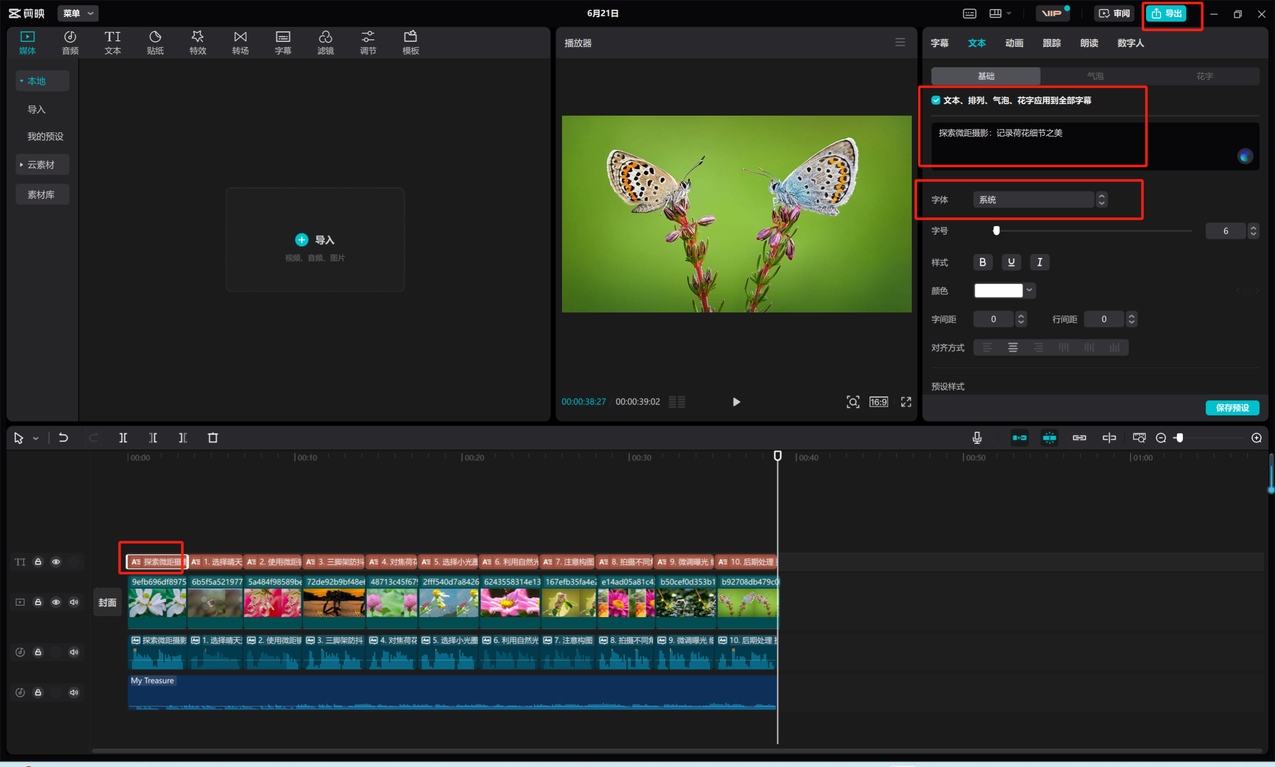Select the 花字 style tab
Image resolution: width=1275 pixels, height=767 pixels.
[1204, 76]
